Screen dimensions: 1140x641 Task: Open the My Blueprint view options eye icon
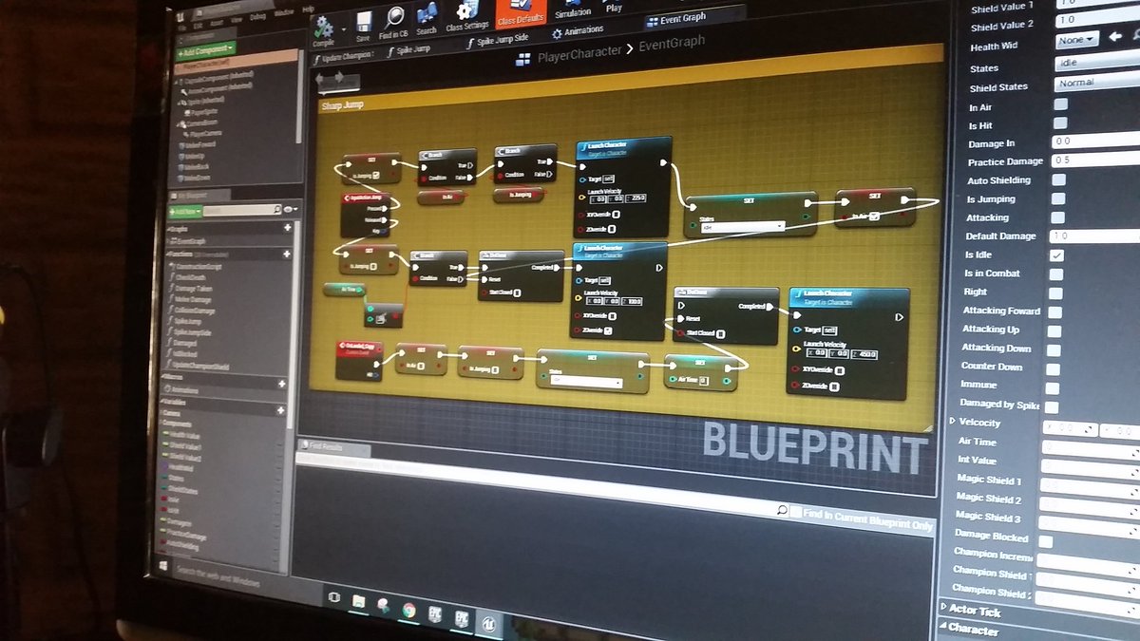coord(288,208)
